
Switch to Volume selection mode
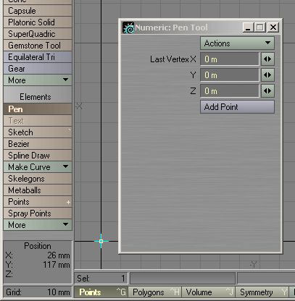(x=208, y=292)
